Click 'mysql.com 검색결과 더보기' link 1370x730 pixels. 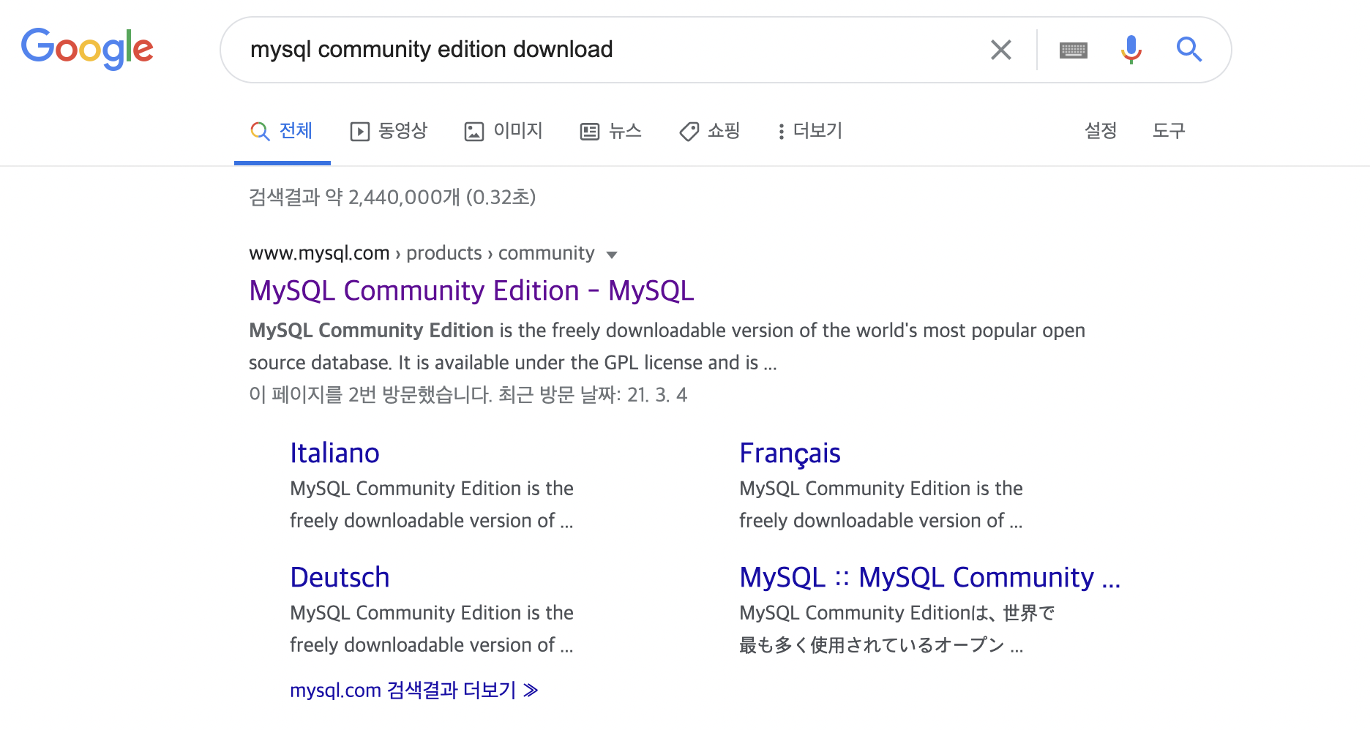[414, 690]
